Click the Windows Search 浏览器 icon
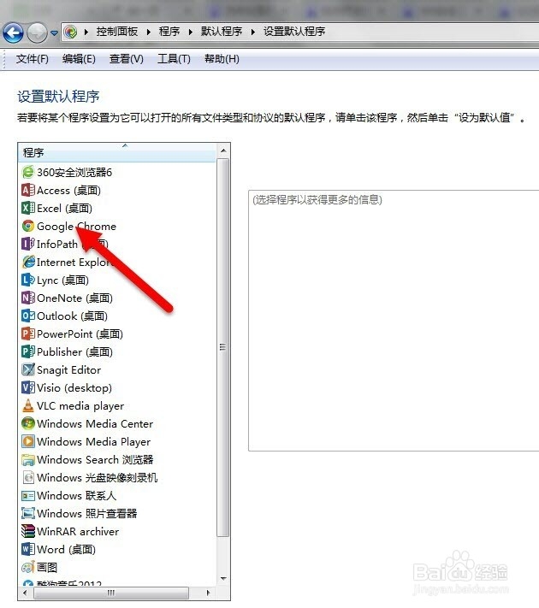Image resolution: width=539 pixels, height=608 pixels. [x=28, y=459]
